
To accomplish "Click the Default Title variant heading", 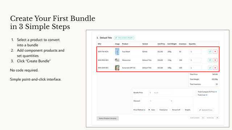I will click(x=106, y=38).
